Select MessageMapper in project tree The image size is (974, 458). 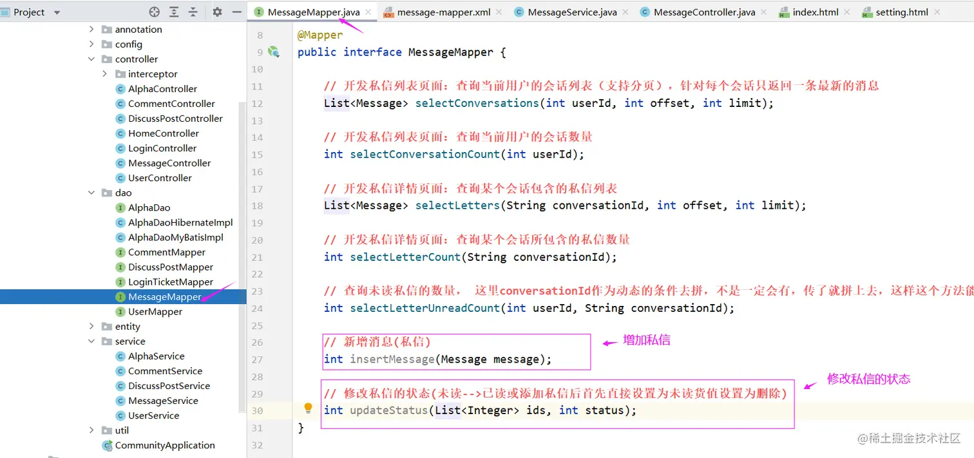[x=165, y=296]
